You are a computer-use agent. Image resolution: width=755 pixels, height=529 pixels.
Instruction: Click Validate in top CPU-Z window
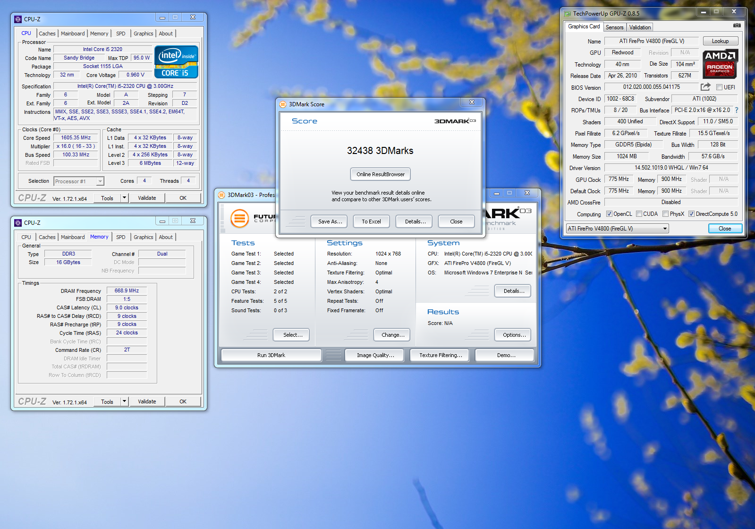tap(147, 198)
